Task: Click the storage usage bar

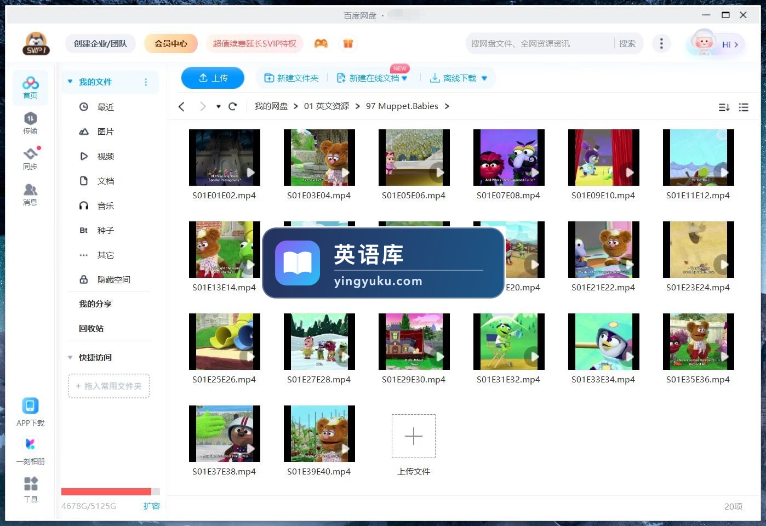Action: point(111,491)
